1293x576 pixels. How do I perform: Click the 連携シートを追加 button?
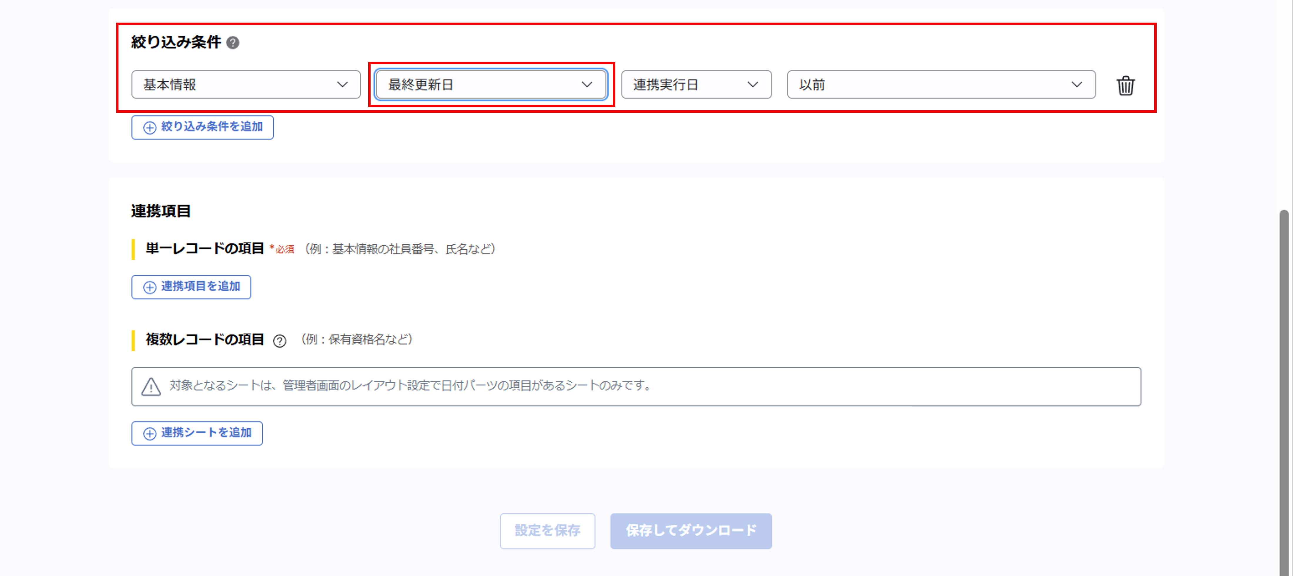pos(197,433)
